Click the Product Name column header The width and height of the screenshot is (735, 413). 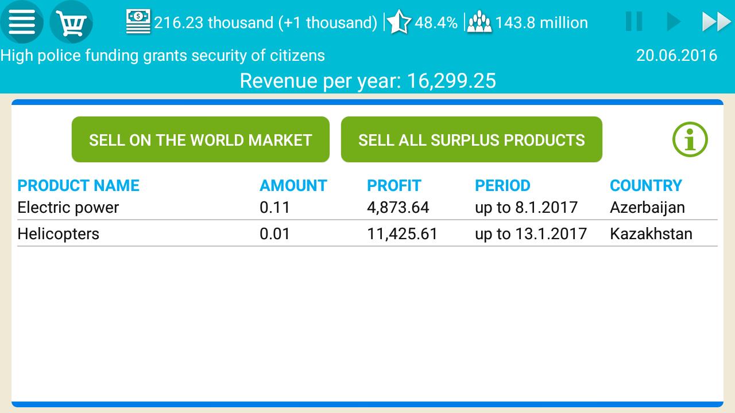(x=79, y=185)
